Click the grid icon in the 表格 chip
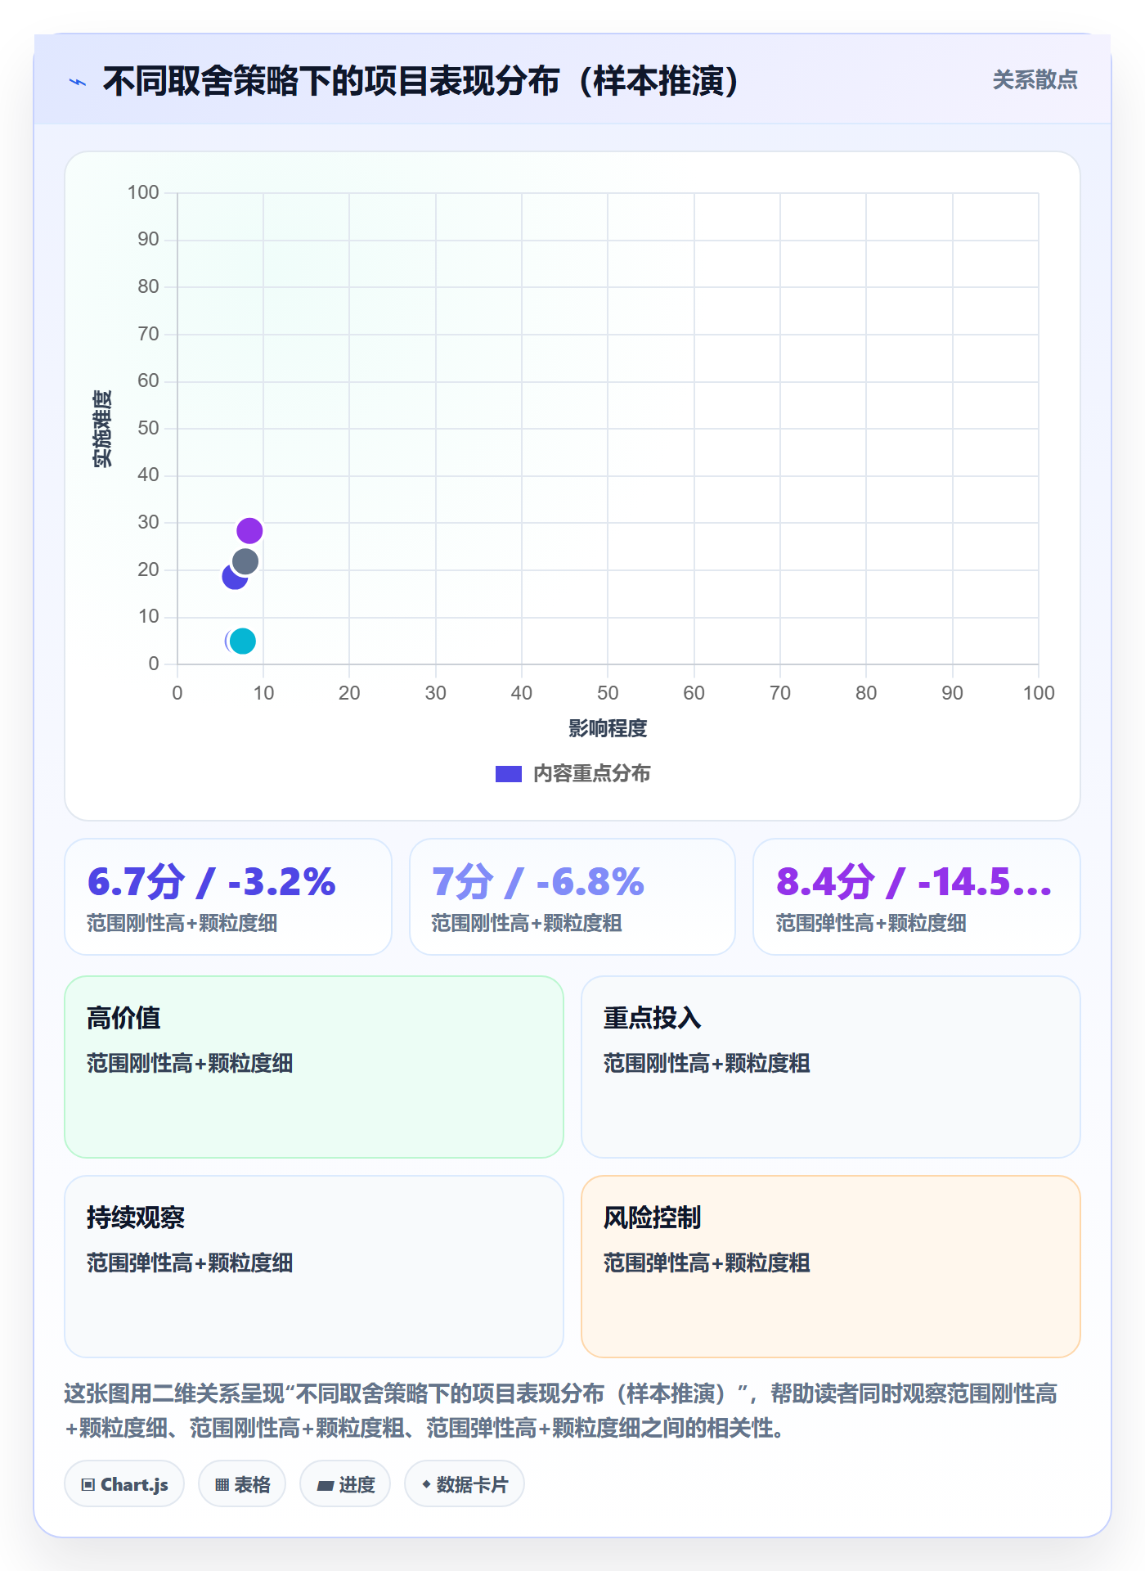This screenshot has height=1571, width=1145. [222, 1485]
